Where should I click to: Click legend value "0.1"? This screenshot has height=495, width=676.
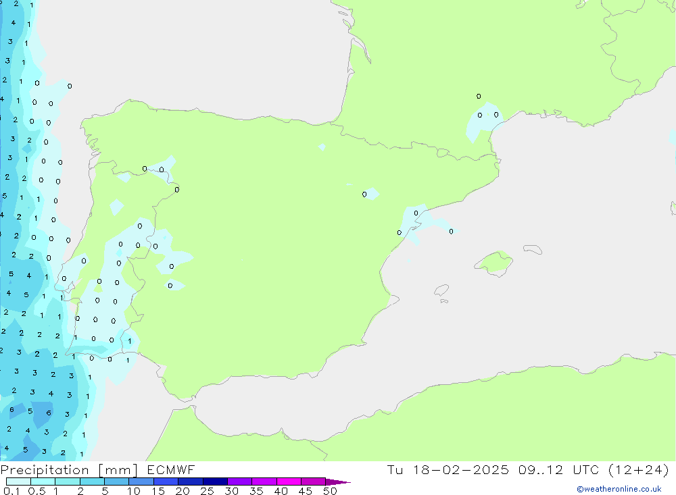11,491
